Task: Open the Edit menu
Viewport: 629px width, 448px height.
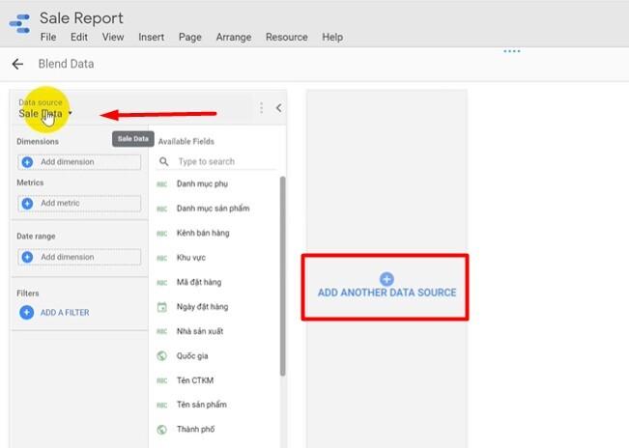Action: pyautogui.click(x=79, y=37)
